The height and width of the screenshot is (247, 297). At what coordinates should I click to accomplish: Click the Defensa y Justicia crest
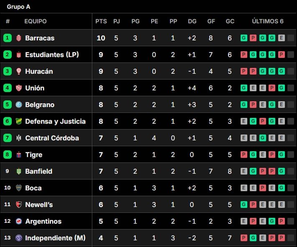pyautogui.click(x=19, y=121)
